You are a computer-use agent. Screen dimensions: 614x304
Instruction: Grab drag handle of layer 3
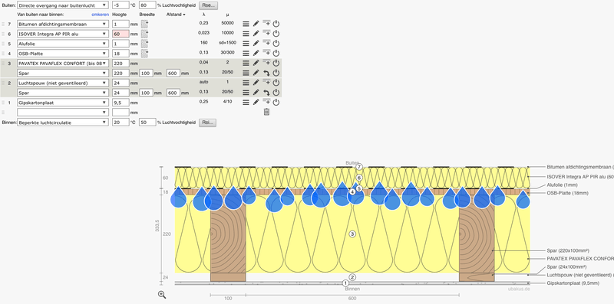click(3, 63)
